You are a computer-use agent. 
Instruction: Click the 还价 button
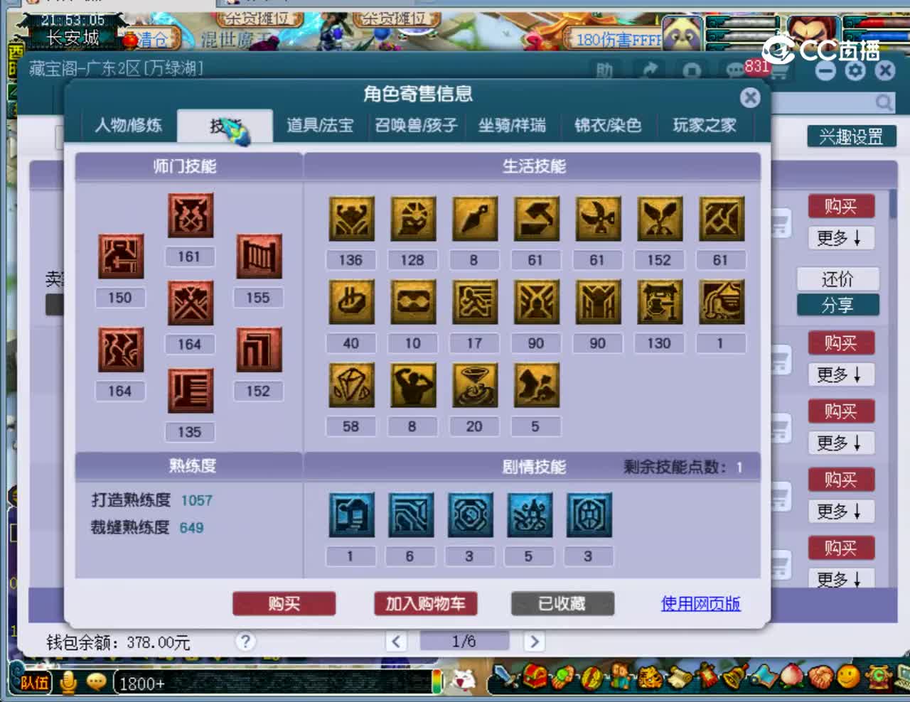point(837,279)
